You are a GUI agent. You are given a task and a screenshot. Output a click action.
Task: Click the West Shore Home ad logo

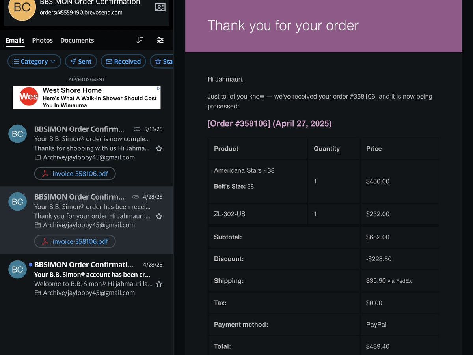pyautogui.click(x=29, y=97)
